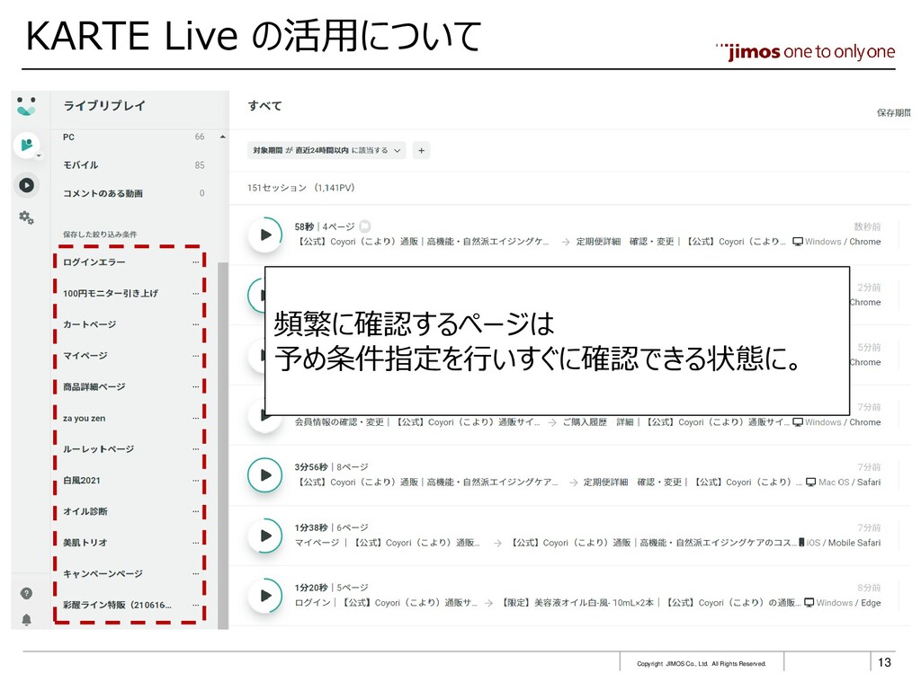Click the 保存した絞り込み条件 label
921x682 pixels.
point(100,235)
